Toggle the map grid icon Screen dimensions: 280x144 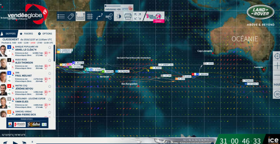pos(90,16)
